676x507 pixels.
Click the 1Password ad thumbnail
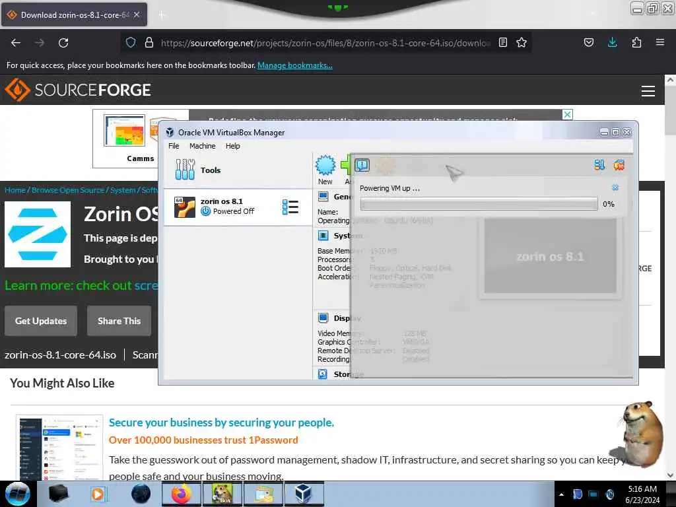tap(59, 448)
